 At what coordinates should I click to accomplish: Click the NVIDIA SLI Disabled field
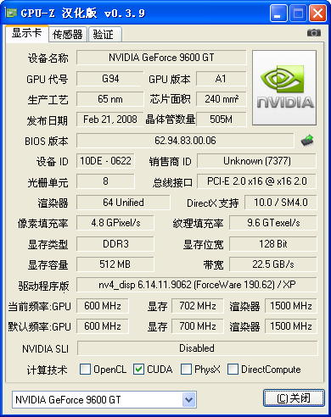click(x=197, y=348)
